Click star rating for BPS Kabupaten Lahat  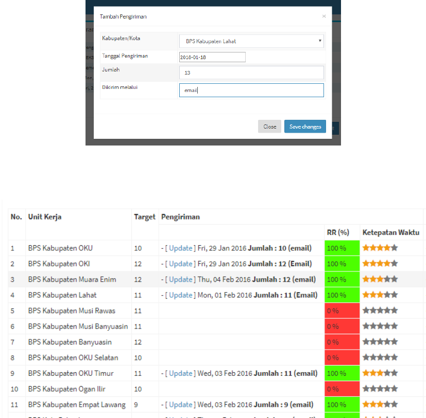[x=380, y=295]
